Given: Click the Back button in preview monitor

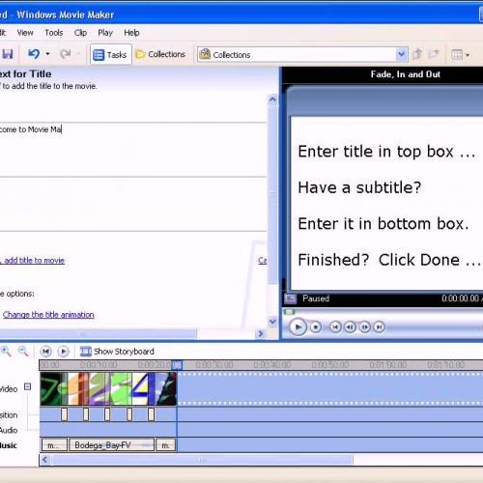Looking at the screenshot, I should pyautogui.click(x=335, y=327).
